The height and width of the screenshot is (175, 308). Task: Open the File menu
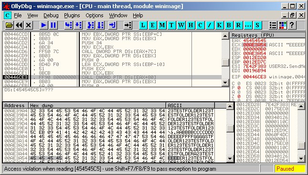click(18, 15)
